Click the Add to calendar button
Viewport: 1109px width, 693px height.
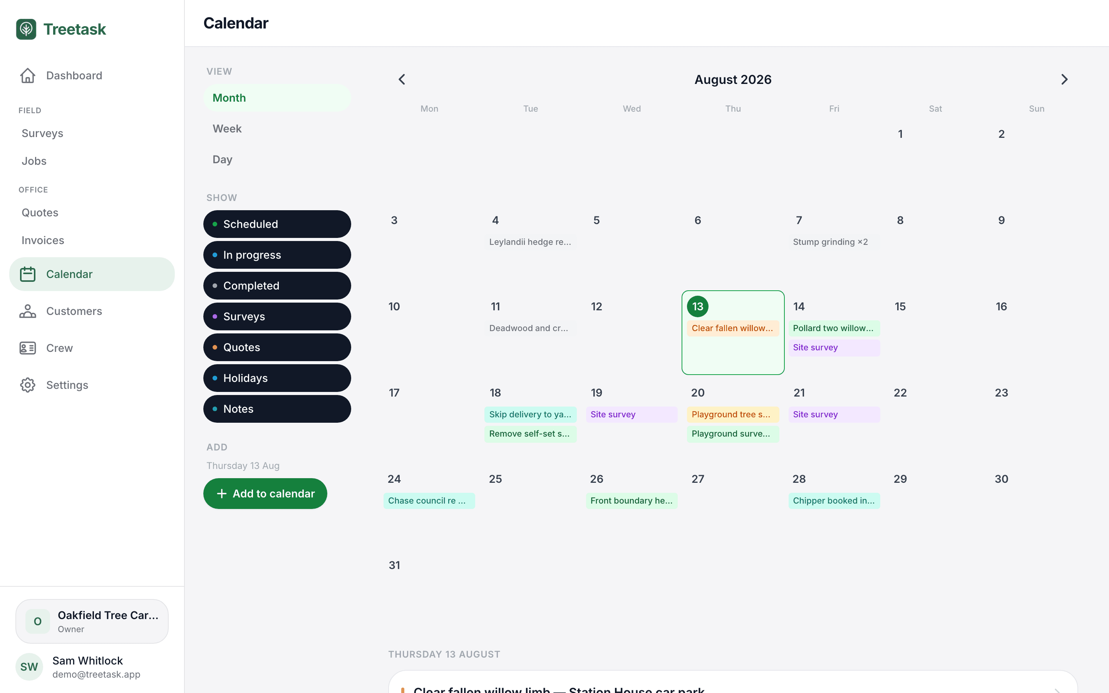pyautogui.click(x=265, y=494)
